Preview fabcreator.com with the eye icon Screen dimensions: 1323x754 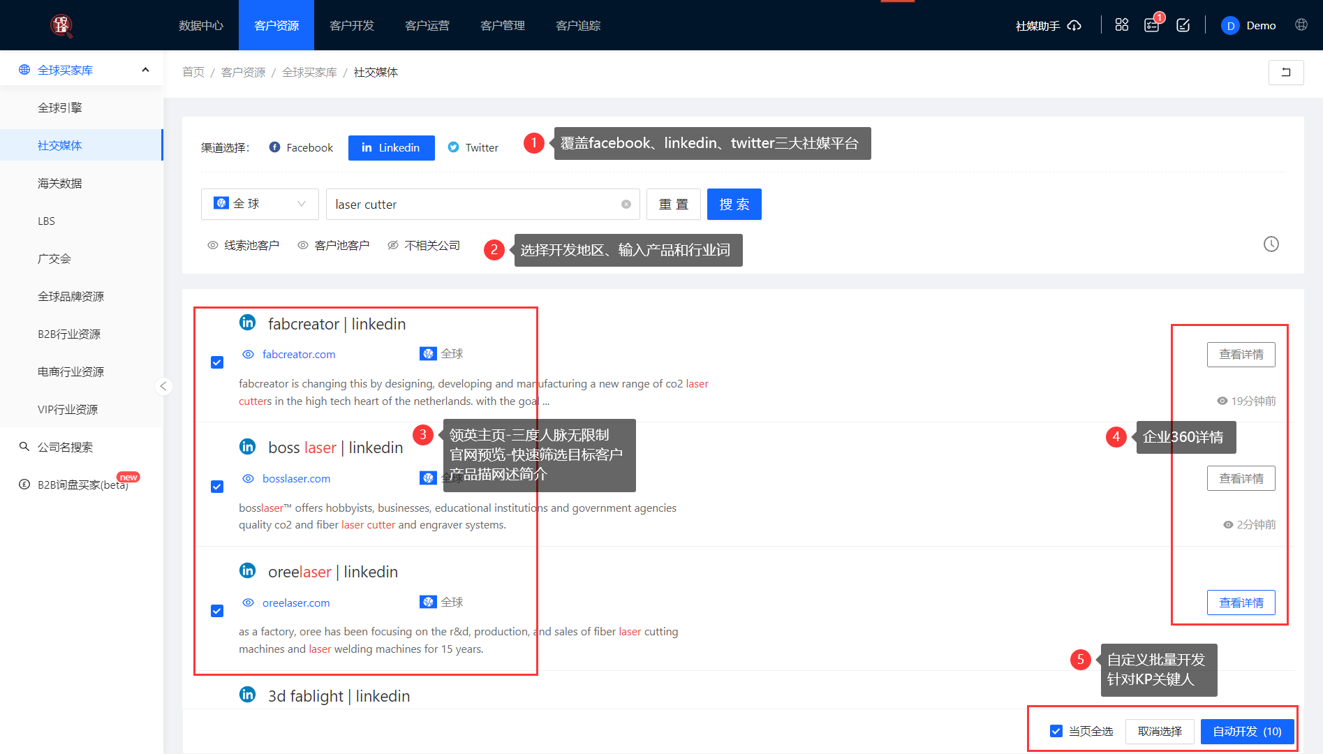pos(248,354)
